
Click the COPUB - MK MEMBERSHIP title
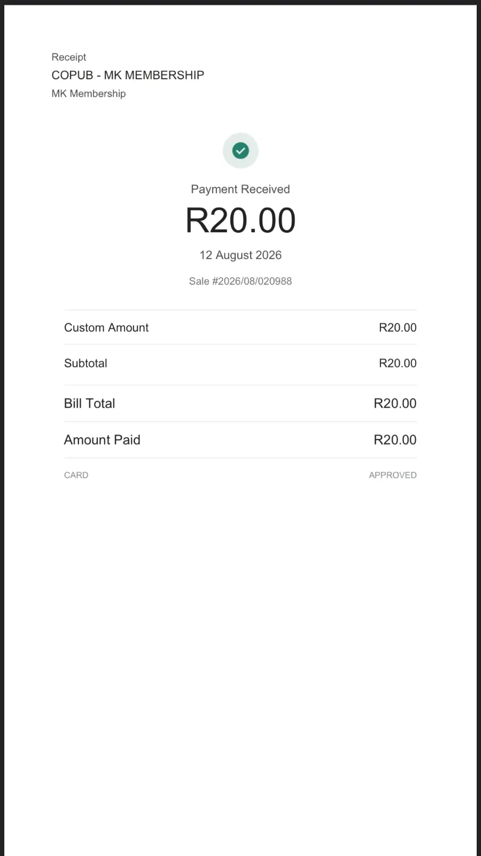tap(128, 75)
